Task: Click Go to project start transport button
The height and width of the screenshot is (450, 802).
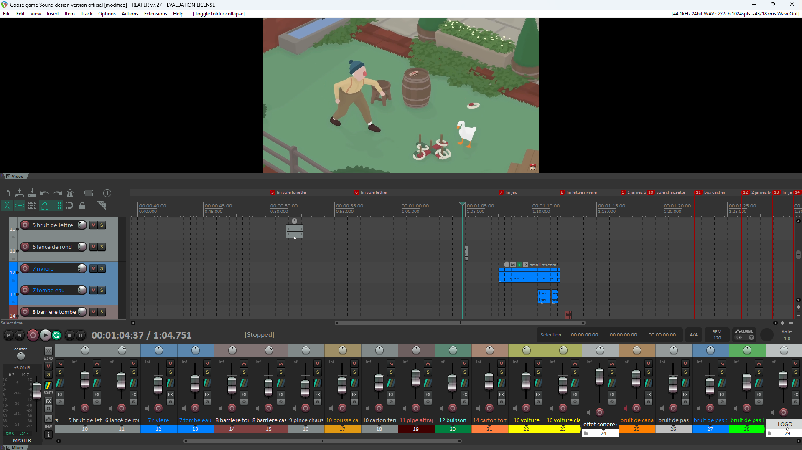Action: click(x=9, y=335)
